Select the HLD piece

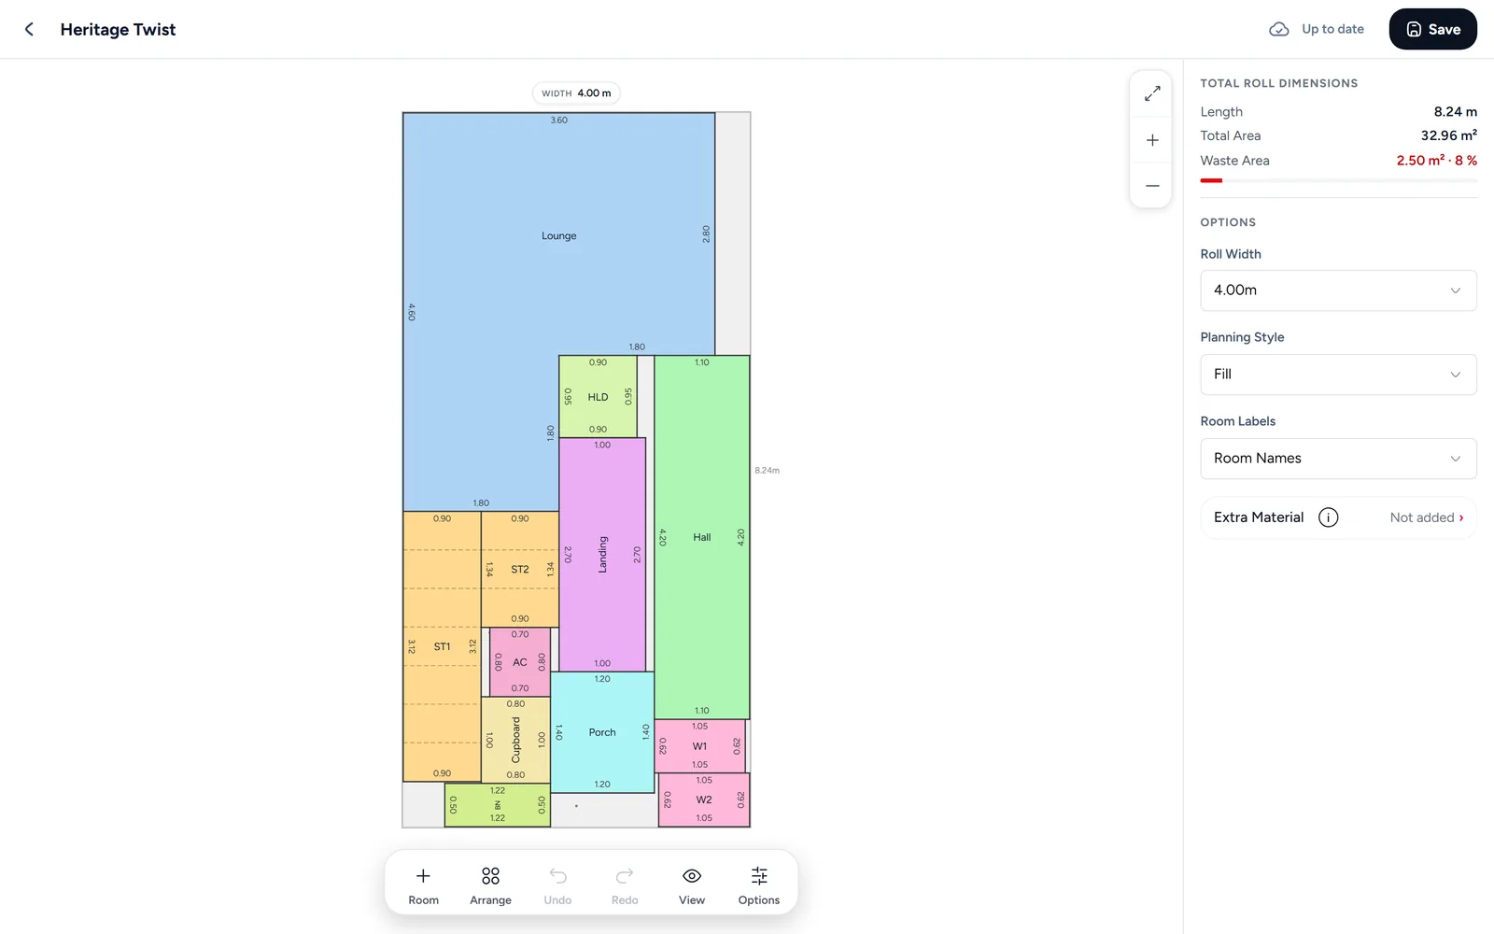pos(598,397)
